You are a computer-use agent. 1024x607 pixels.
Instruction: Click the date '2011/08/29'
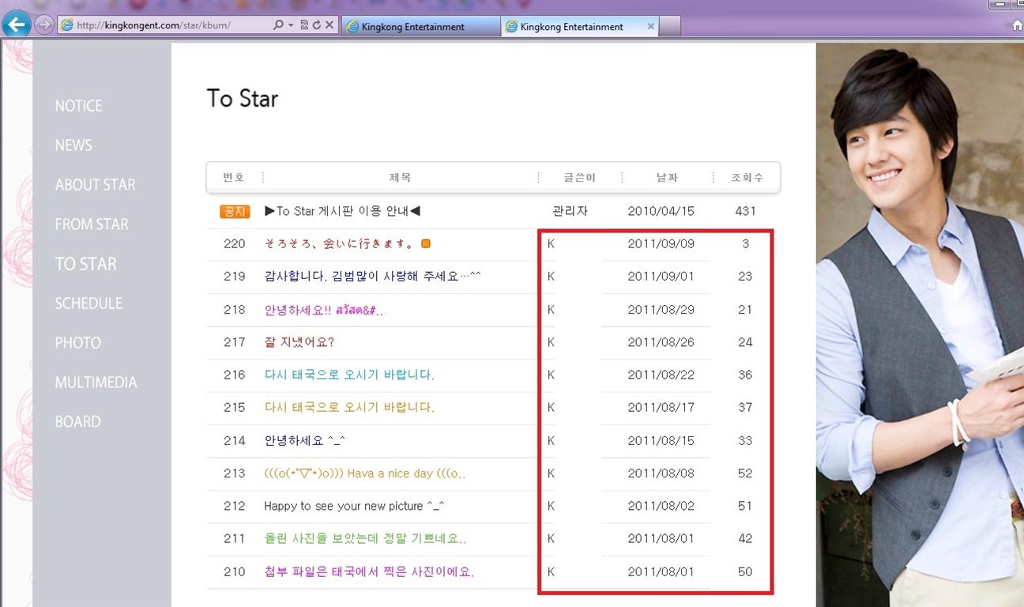[x=661, y=310]
